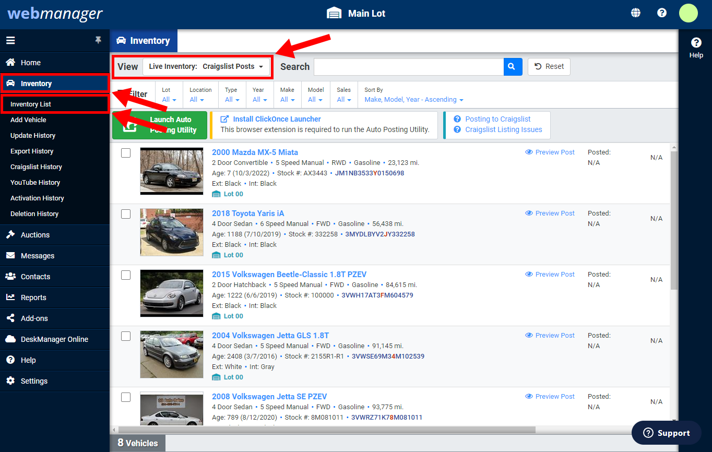Select Inventory List in sidebar

31,104
